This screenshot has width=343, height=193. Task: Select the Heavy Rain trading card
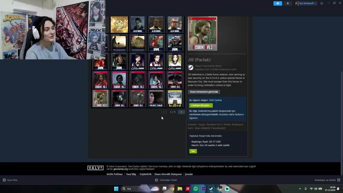point(156,98)
